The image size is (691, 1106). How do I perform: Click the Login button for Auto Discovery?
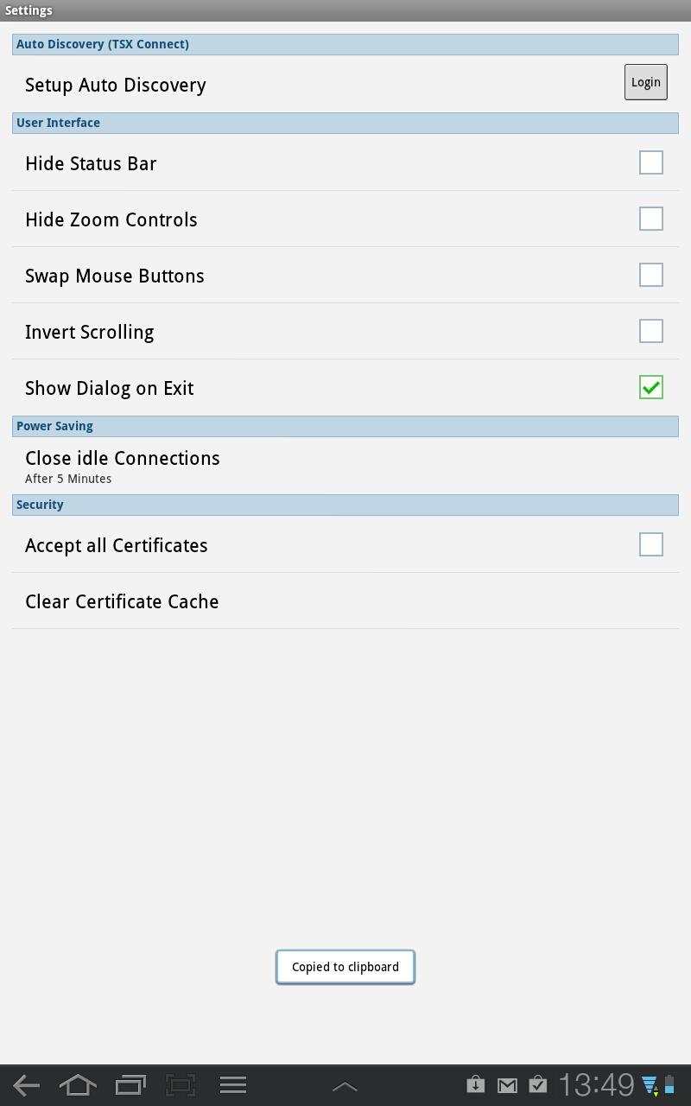[646, 82]
